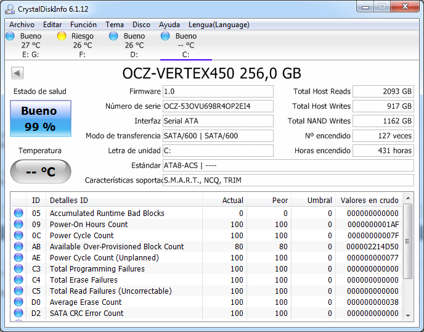Click the SMART list vertical scrollbar thumb
The image size is (424, 332).
pos(408,241)
